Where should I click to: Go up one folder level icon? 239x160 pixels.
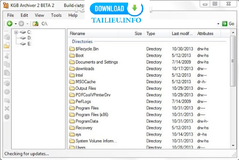point(35,24)
